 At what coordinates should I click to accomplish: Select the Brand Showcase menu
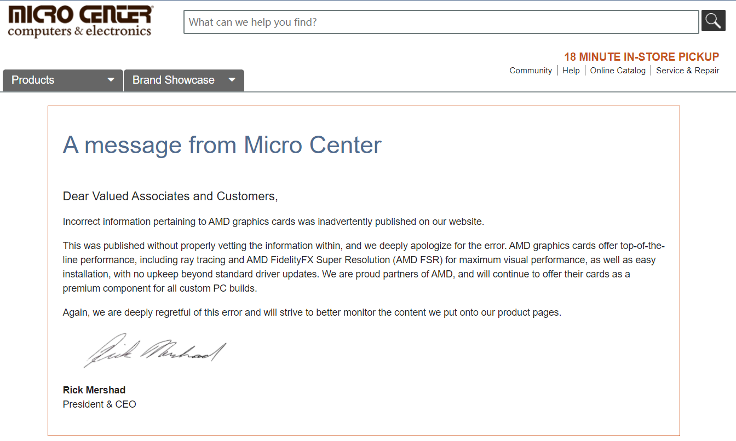click(x=173, y=80)
